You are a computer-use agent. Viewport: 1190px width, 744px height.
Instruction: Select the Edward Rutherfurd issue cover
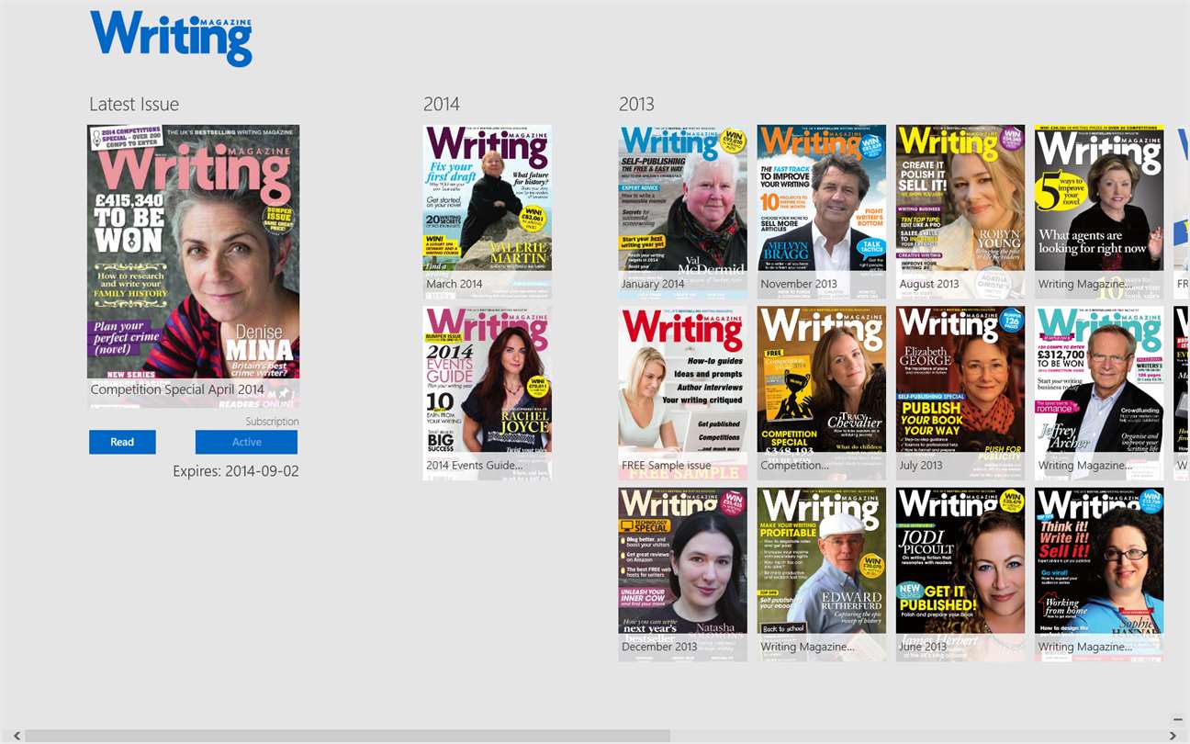click(822, 574)
